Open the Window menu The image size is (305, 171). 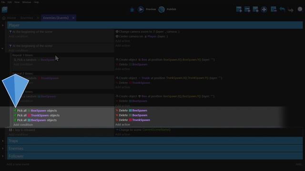27,2
